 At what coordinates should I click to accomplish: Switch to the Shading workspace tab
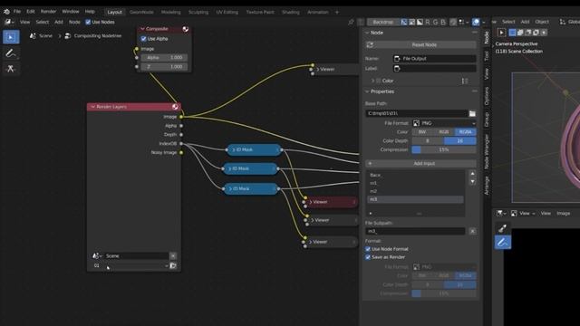pos(290,12)
